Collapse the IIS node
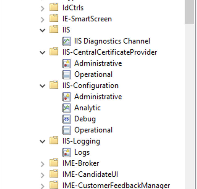This screenshot has height=189, width=197. coord(43,30)
